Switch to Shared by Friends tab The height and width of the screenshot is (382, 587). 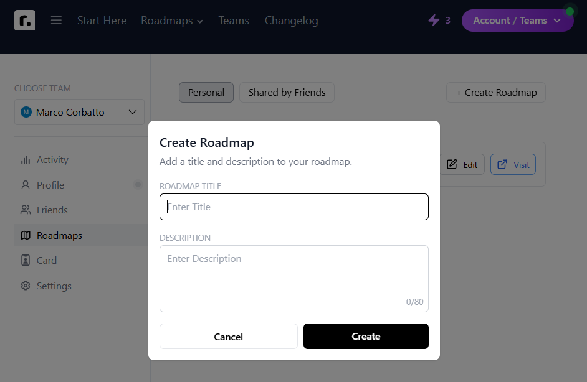click(287, 92)
